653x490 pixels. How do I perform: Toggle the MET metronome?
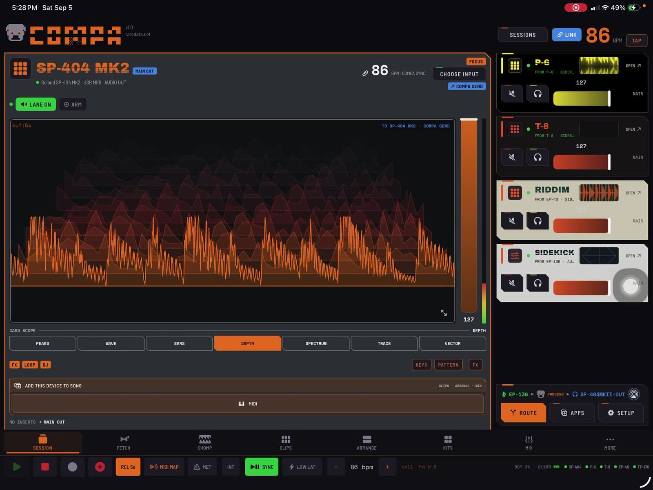coord(202,467)
